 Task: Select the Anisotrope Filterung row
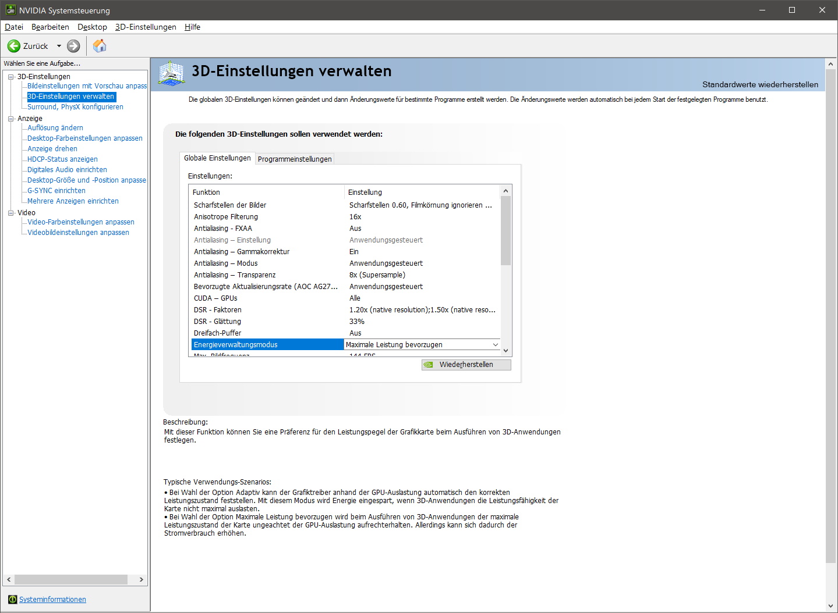(x=345, y=217)
